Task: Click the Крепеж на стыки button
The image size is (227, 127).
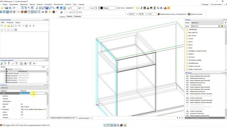Action: click(x=195, y=14)
